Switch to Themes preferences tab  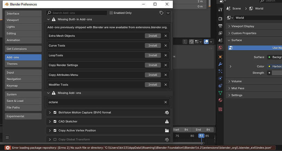point(23,64)
